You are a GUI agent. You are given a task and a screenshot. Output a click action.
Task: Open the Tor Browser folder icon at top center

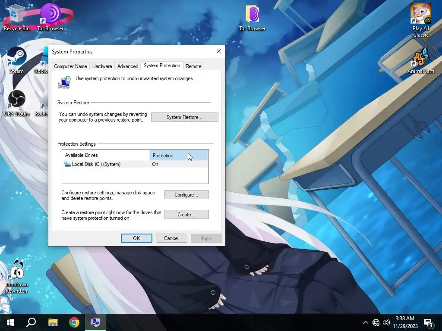point(252,17)
